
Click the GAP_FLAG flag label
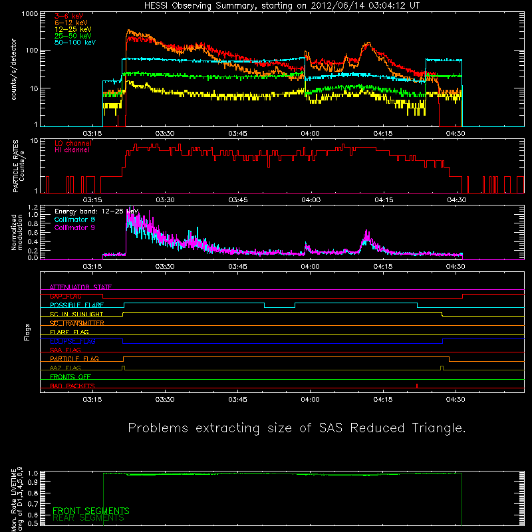click(x=65, y=296)
